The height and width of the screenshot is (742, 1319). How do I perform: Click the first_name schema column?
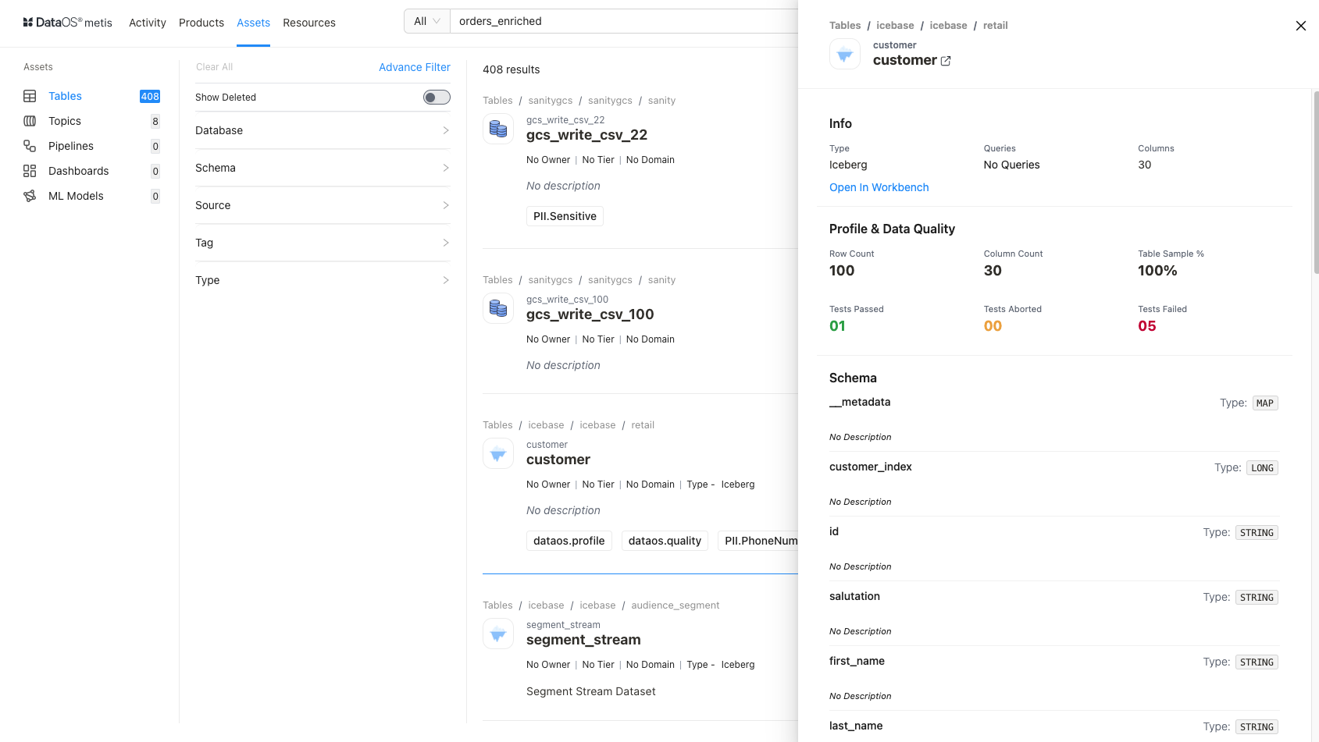click(x=857, y=661)
